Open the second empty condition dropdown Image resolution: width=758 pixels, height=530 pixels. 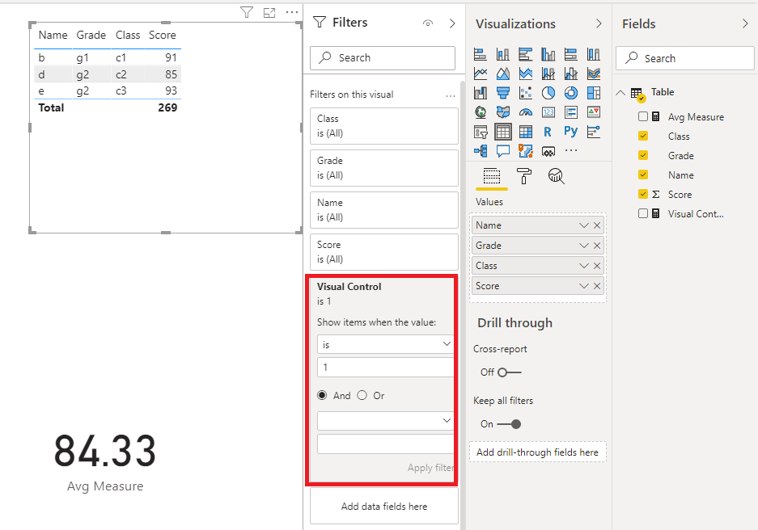click(x=385, y=421)
